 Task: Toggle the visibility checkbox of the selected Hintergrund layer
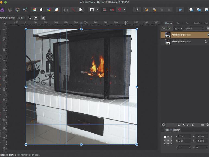[208, 35]
